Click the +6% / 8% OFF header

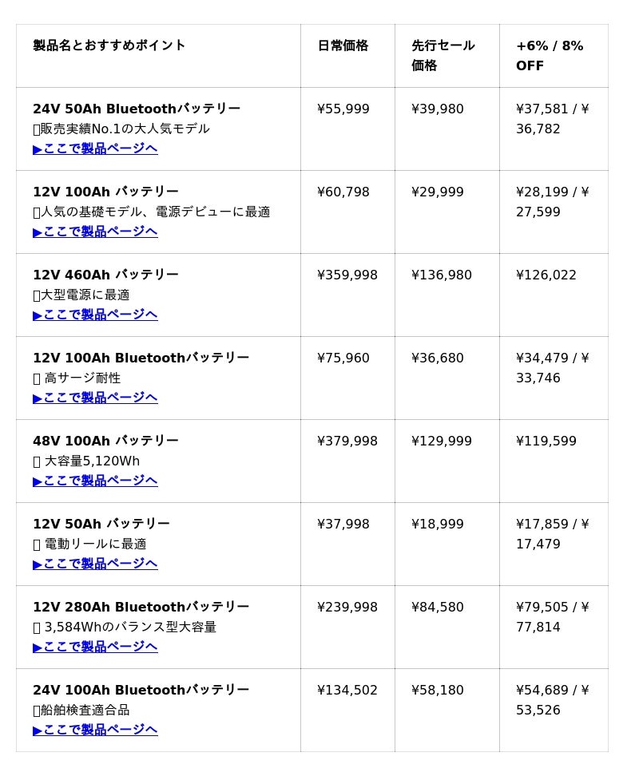550,55
